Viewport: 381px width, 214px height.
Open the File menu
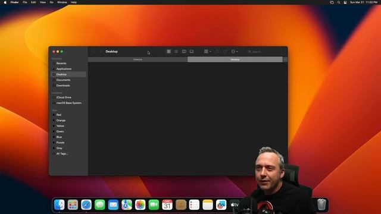pos(25,2)
